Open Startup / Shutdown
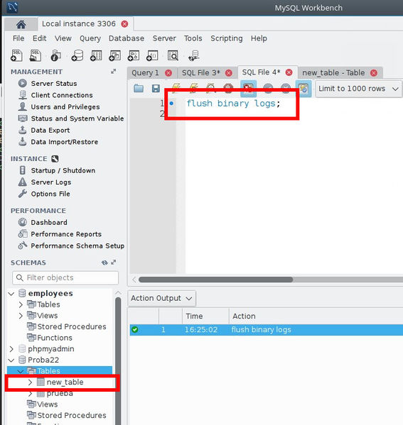Viewport: 403px width, 425px height. coord(63,170)
